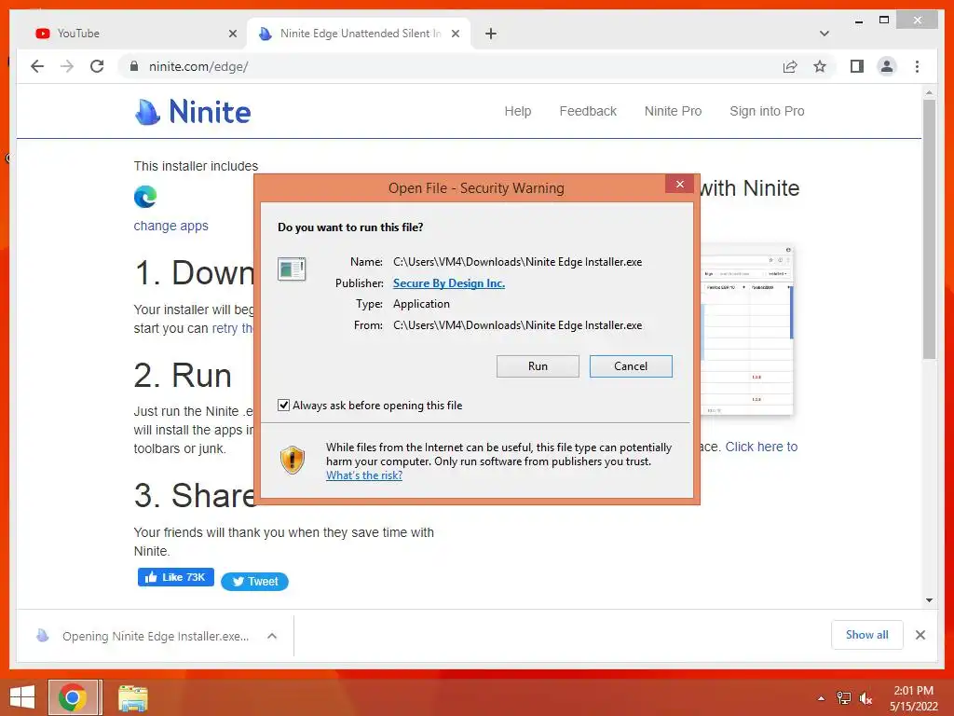Click the Facebook Like 73K button

(176, 577)
